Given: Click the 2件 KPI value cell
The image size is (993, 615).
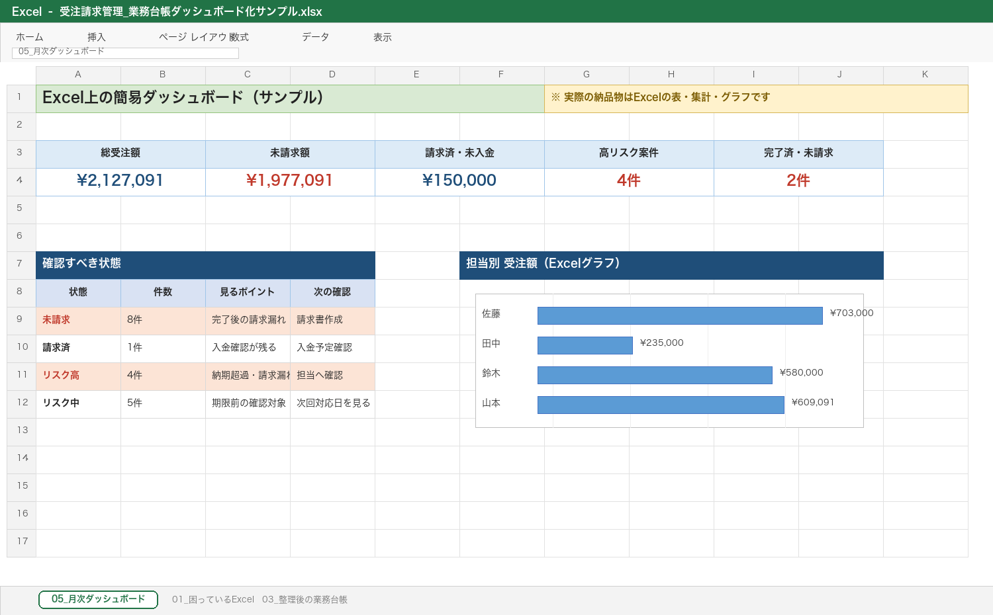Looking at the screenshot, I should 798,182.
